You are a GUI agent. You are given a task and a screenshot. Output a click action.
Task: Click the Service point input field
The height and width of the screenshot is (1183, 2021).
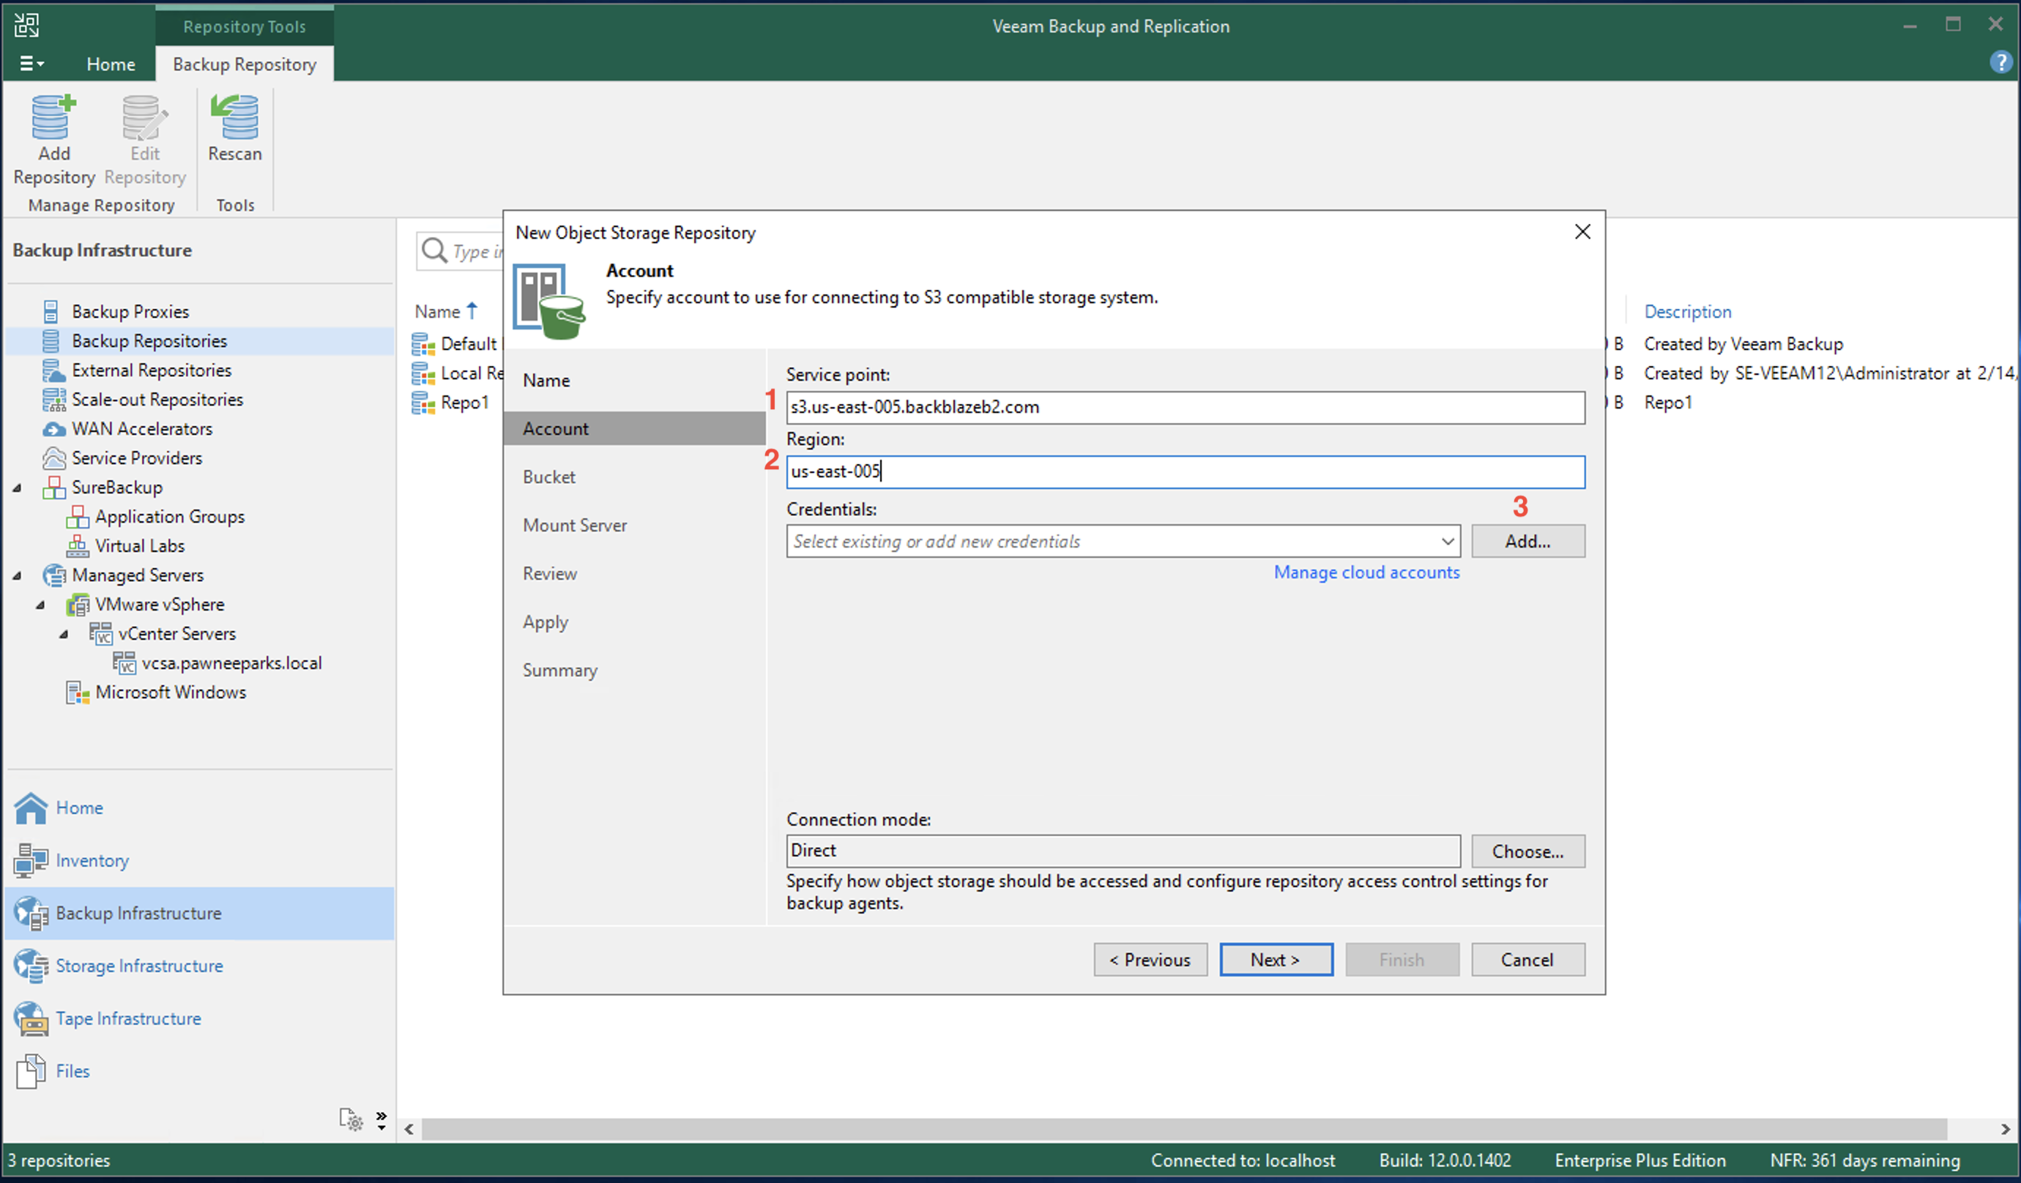[x=1185, y=408]
